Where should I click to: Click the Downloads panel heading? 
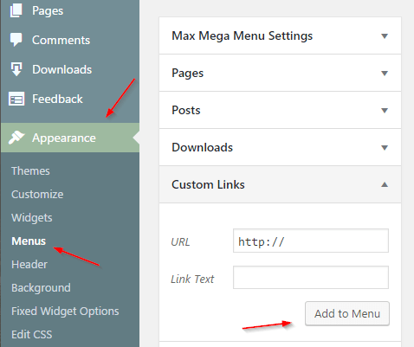(202, 147)
